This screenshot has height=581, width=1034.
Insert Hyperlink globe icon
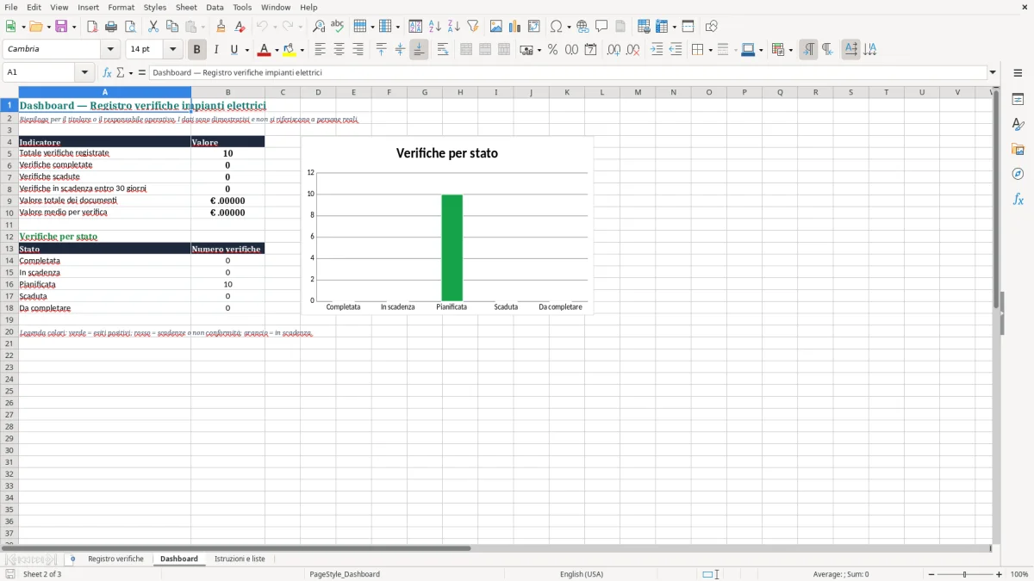pos(582,27)
